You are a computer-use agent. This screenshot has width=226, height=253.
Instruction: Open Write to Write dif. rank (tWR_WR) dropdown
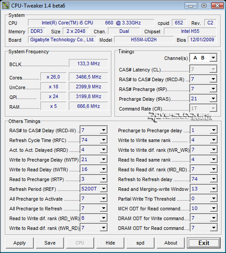click(214, 150)
